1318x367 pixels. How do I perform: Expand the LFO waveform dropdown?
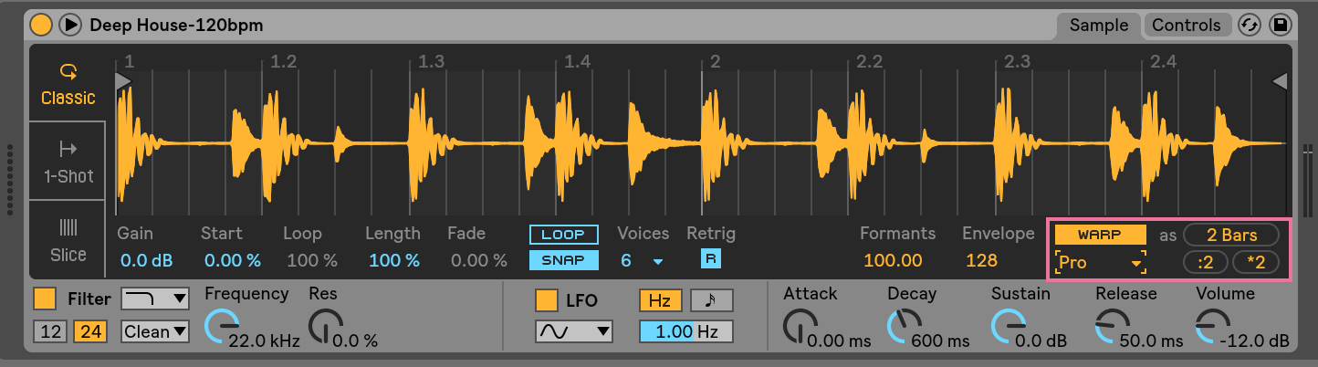[x=573, y=331]
